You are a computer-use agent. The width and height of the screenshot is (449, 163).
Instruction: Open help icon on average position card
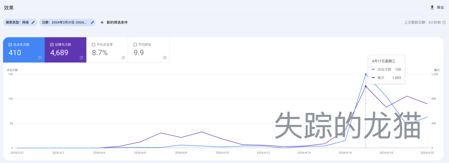(165, 58)
